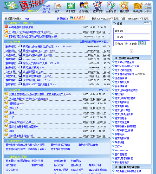Click smiley icon beside 告诫用我勇芳的会员名试密码者
Image resolution: width=156 pixels, height=174 pixels.
point(6,98)
